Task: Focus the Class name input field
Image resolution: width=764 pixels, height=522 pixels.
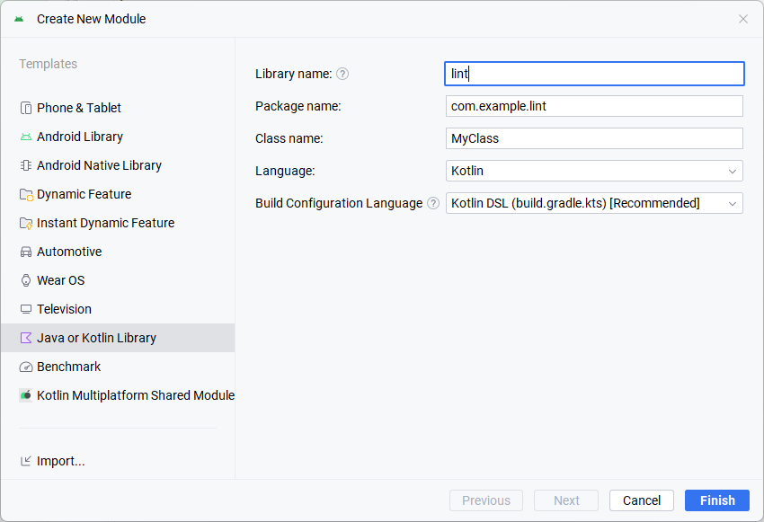Action: pos(594,138)
